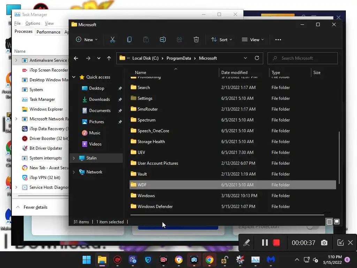This screenshot has height=268, width=357.
Task: Switch to Processes tab in Task Manager
Action: 23,31
